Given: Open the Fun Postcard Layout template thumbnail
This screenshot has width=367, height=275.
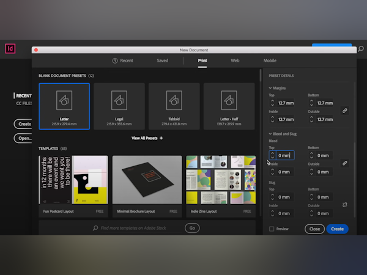Looking at the screenshot, I should pos(73,180).
